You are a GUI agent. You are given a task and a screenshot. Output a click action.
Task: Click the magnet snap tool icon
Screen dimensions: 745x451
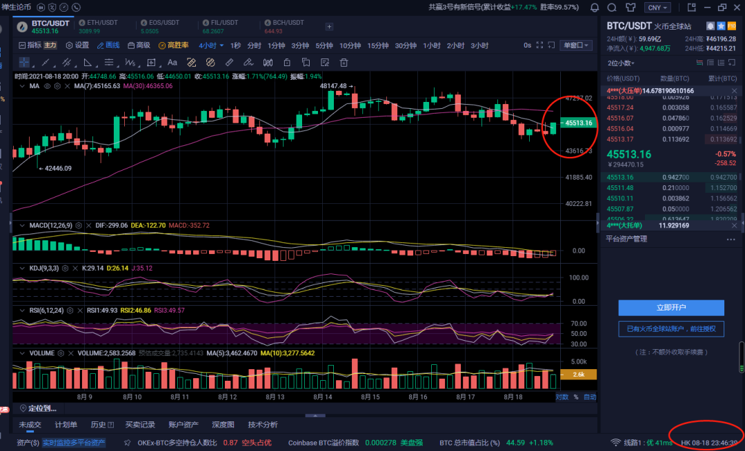pos(268,63)
